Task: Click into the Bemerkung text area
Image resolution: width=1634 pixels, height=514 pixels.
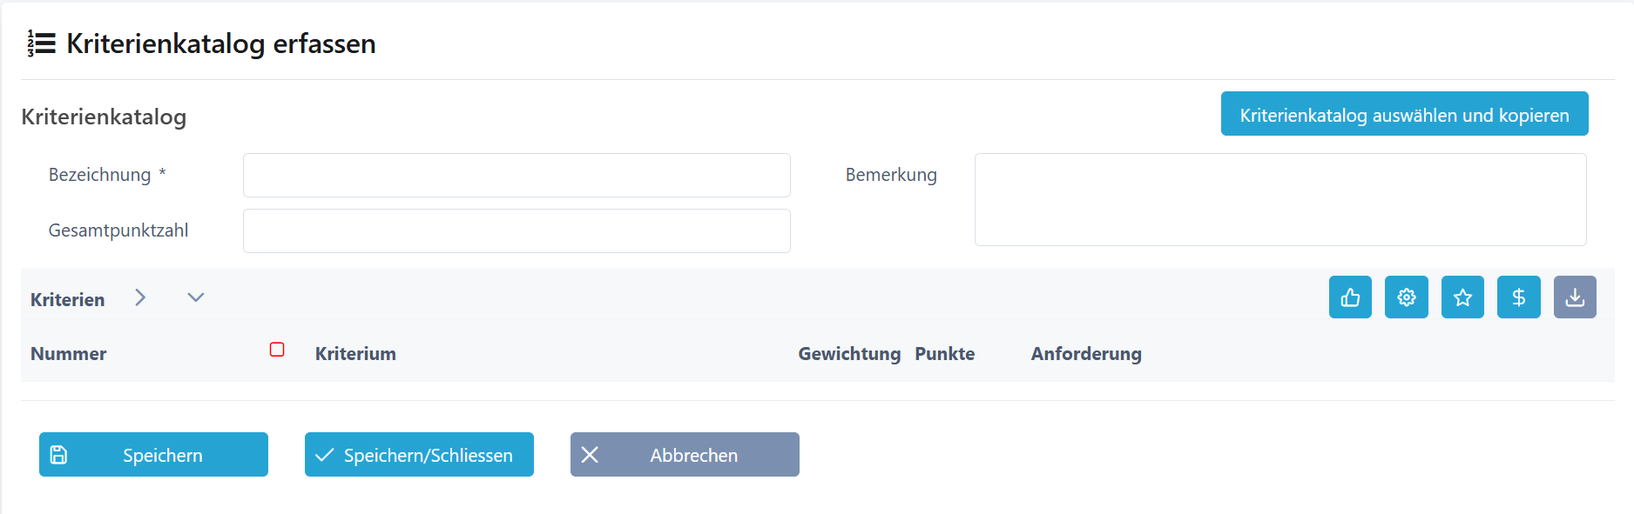Action: 1280,200
